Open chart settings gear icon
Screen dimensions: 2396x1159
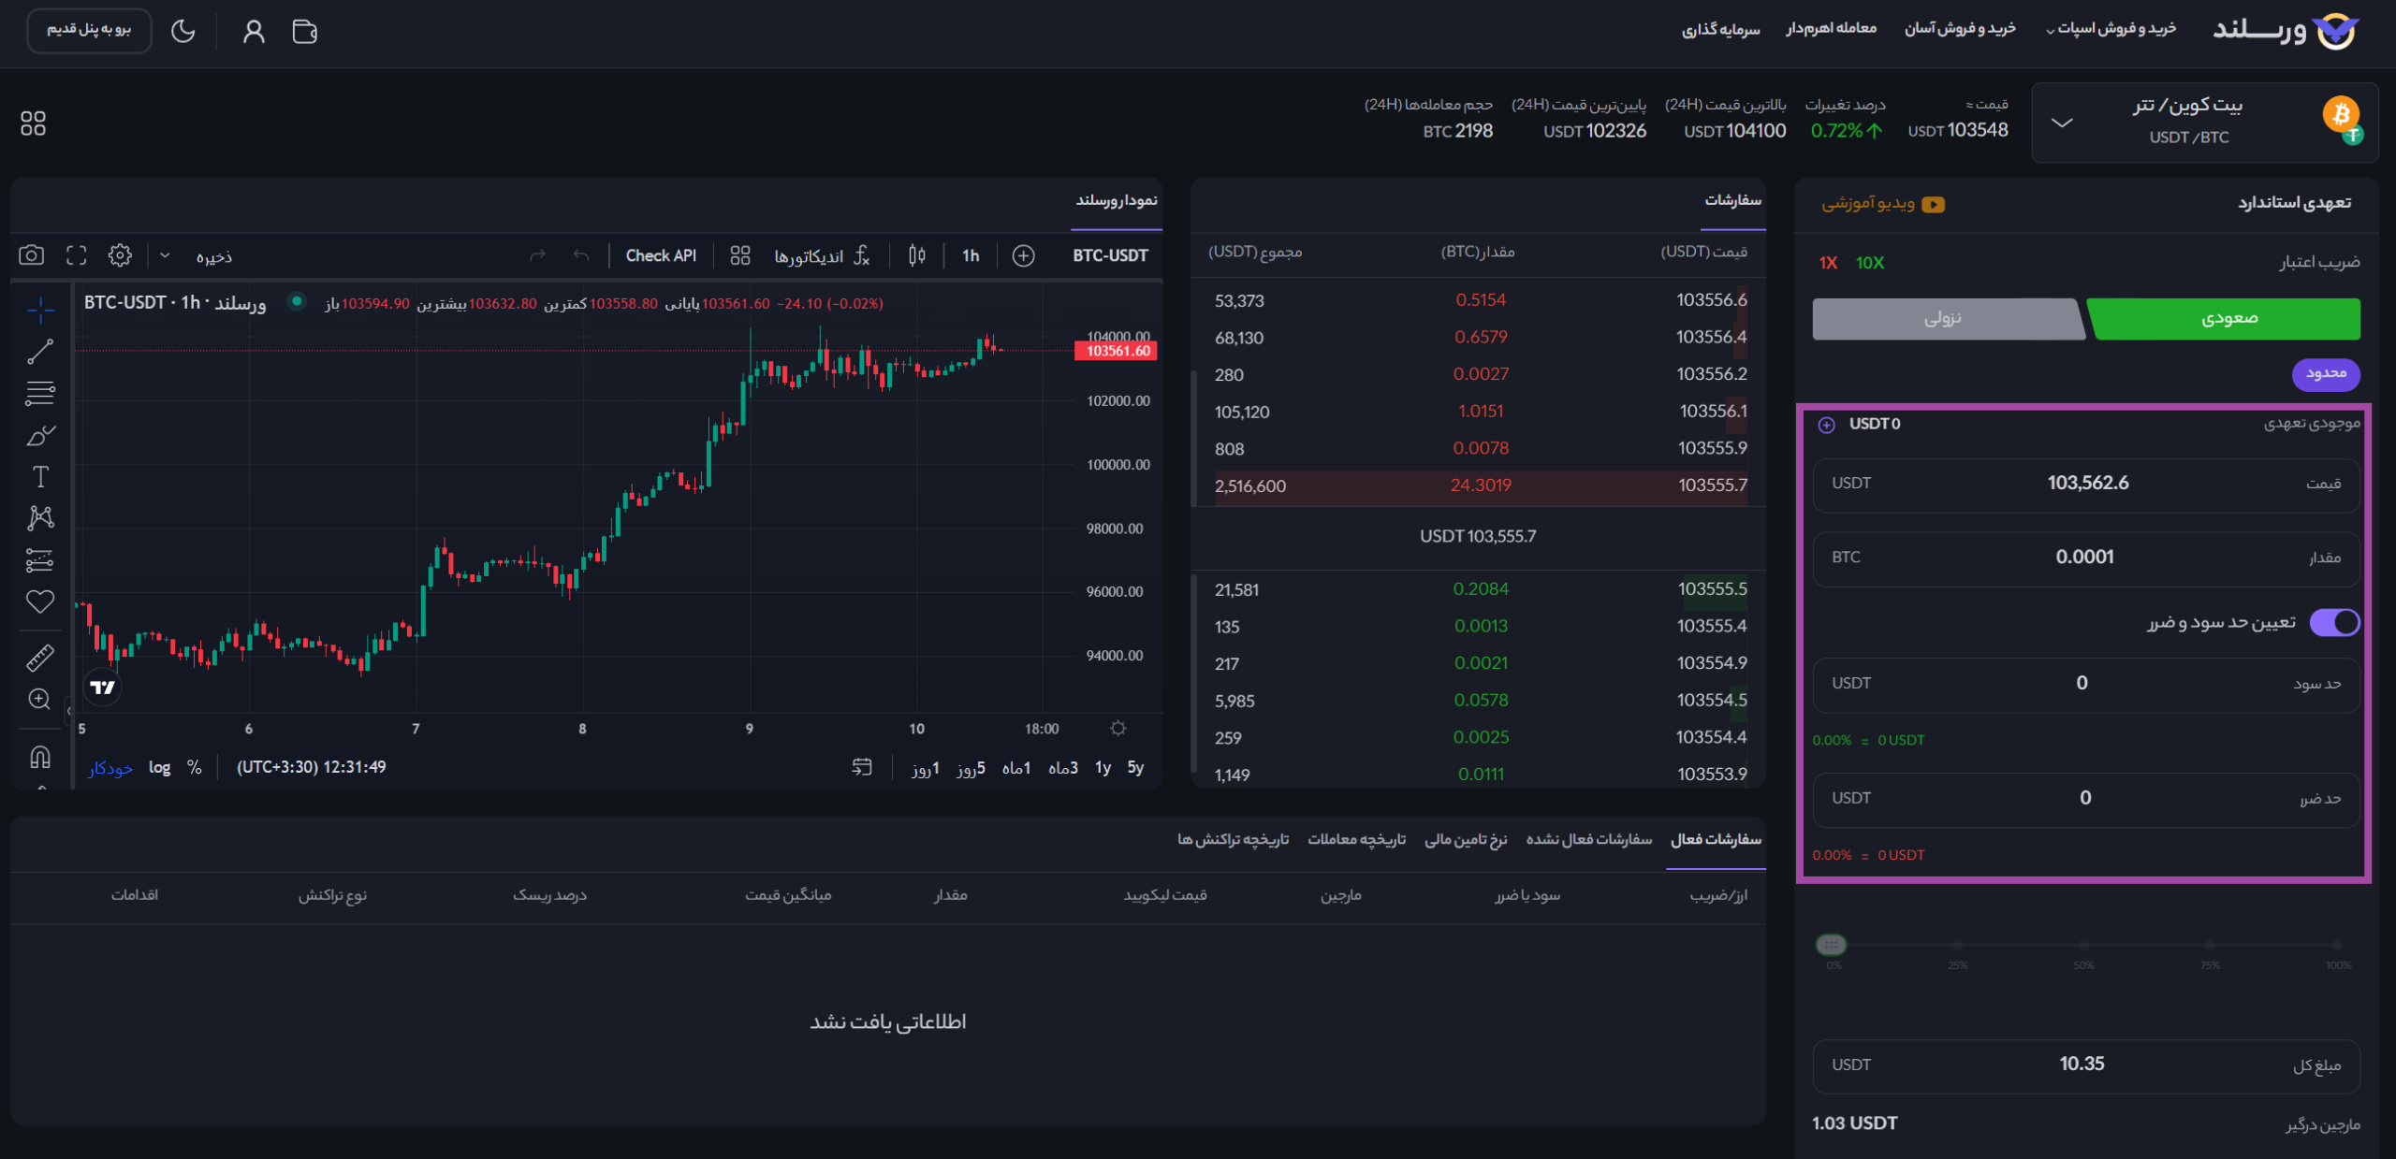coord(120,255)
